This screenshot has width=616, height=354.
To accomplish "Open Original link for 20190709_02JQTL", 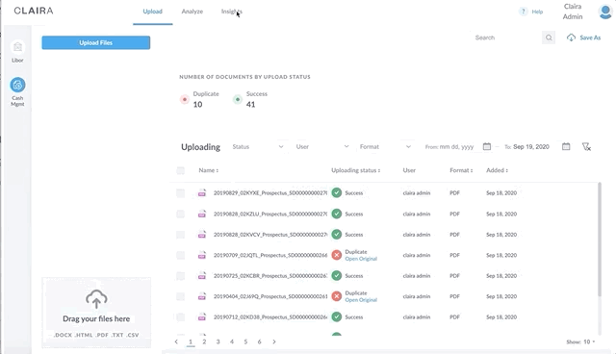I will point(361,259).
